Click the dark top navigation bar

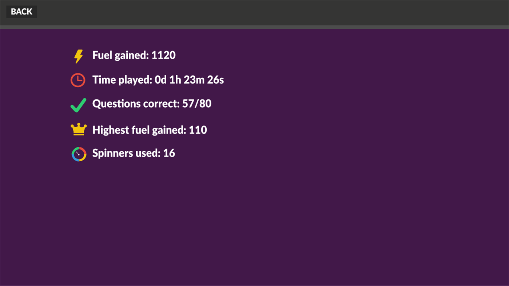pos(255,12)
